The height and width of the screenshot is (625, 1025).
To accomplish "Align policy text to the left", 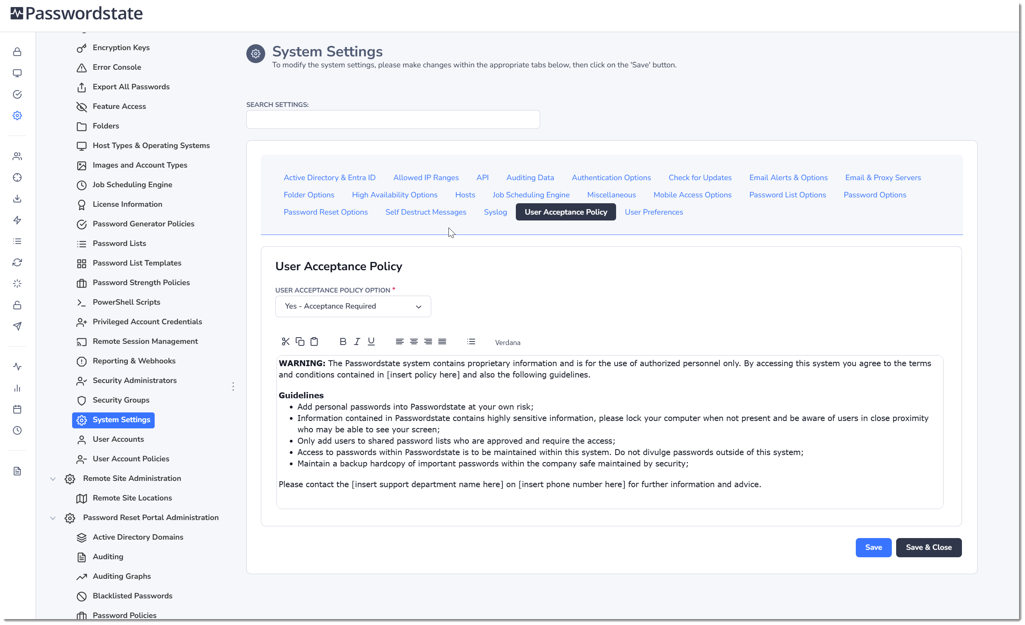I will 400,342.
